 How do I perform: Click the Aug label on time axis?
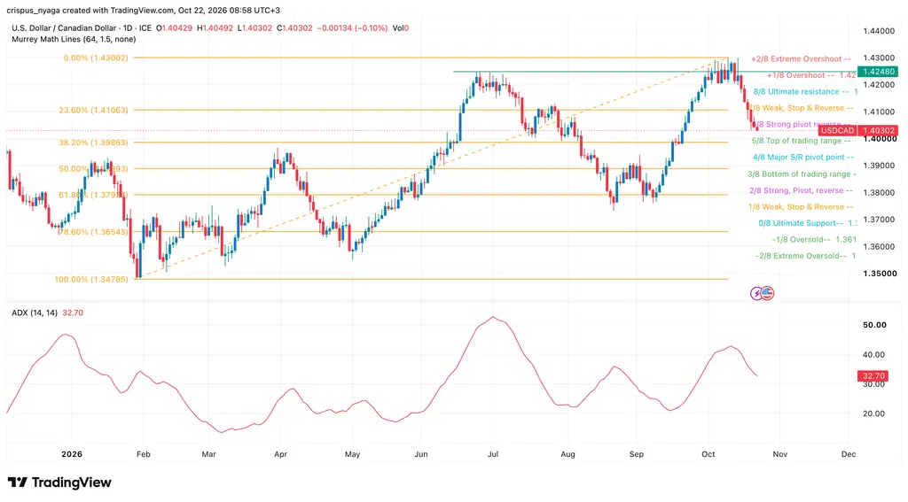pos(568,454)
